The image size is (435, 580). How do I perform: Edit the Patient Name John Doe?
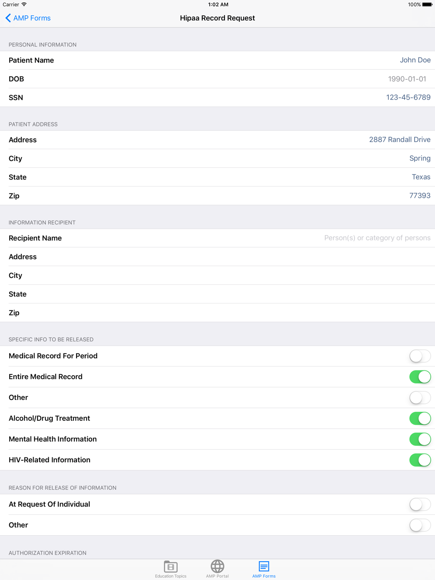[415, 60]
